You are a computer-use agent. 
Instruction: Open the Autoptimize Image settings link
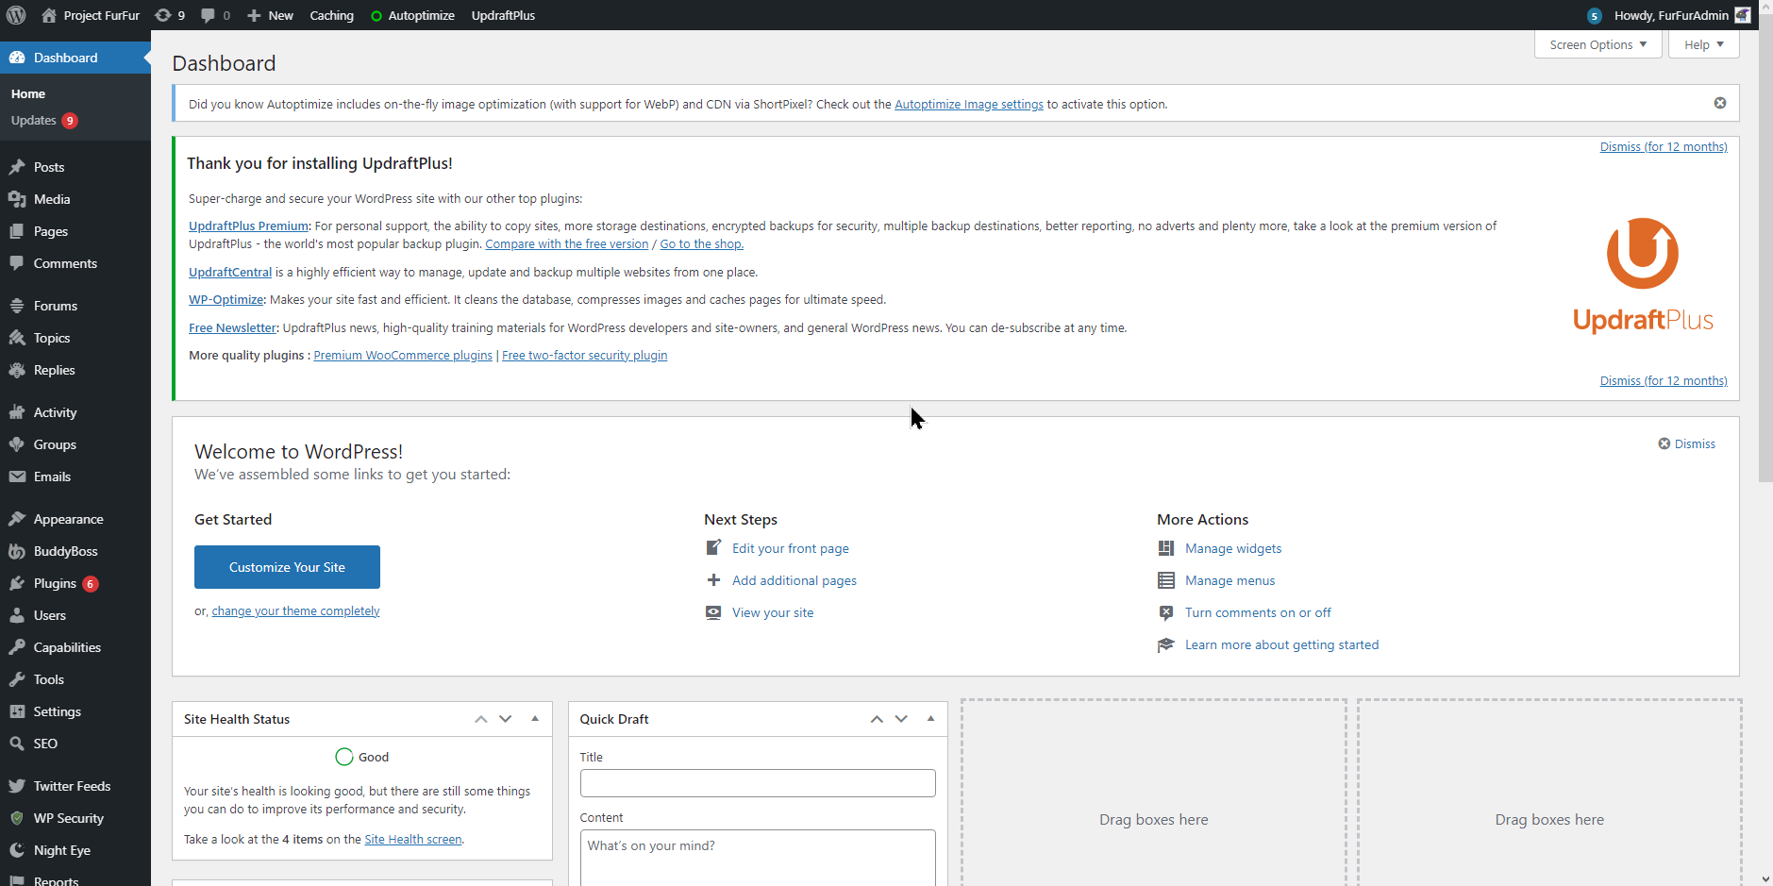(x=969, y=104)
